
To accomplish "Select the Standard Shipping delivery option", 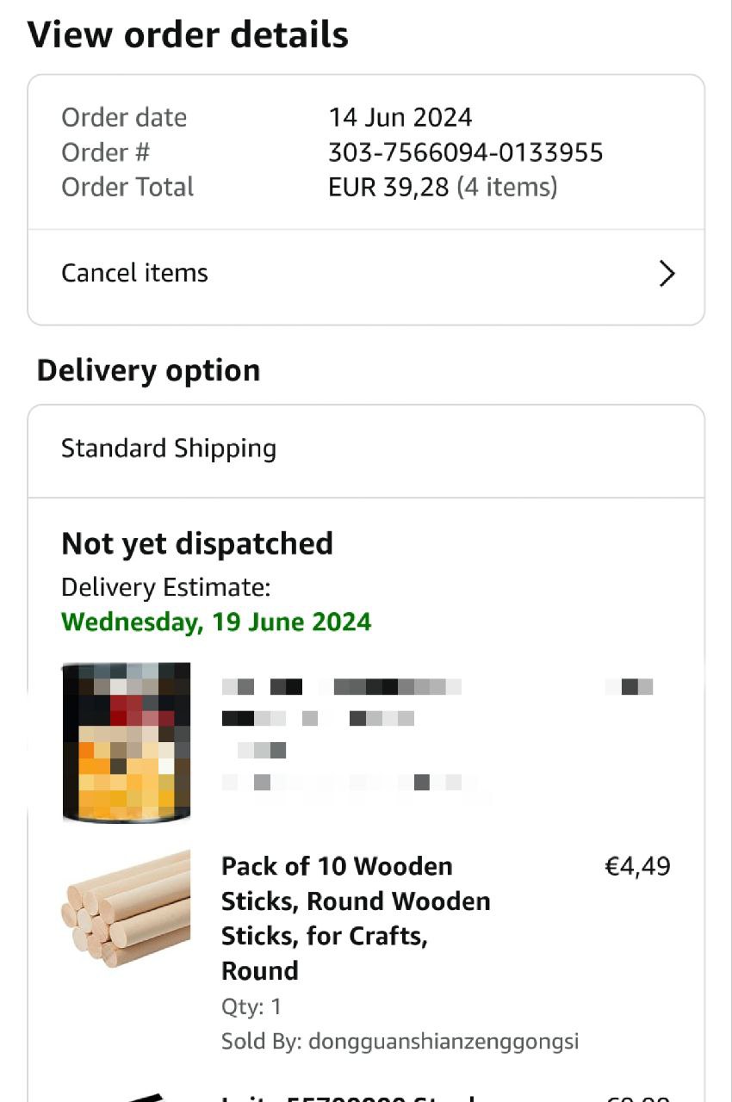I will pyautogui.click(x=366, y=450).
